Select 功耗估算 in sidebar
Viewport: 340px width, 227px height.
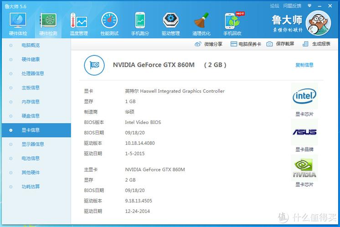[36, 187]
